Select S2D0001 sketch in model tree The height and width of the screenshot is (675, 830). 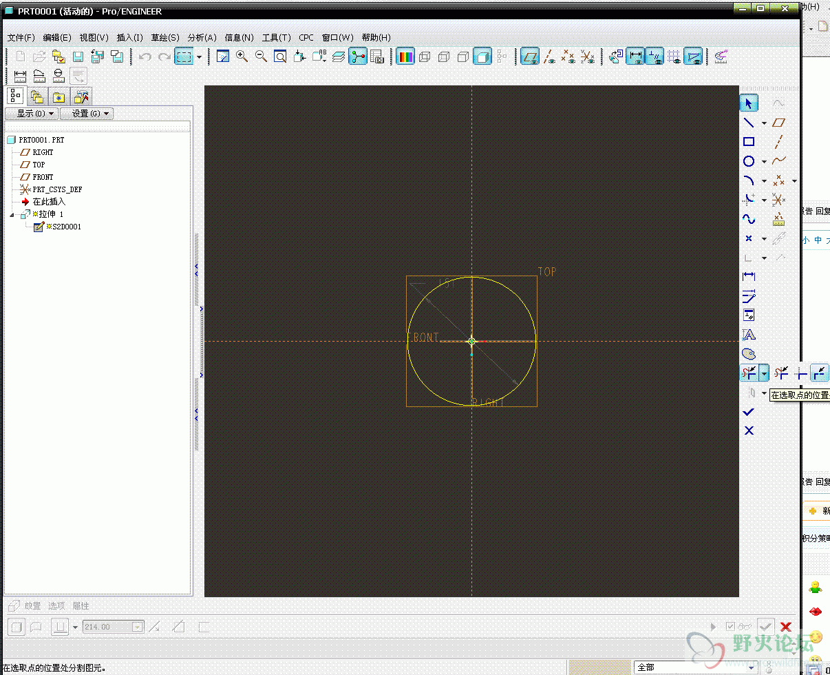[x=63, y=227]
